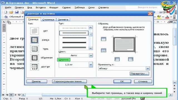Choose the thick black line style in the list

tap(74, 42)
